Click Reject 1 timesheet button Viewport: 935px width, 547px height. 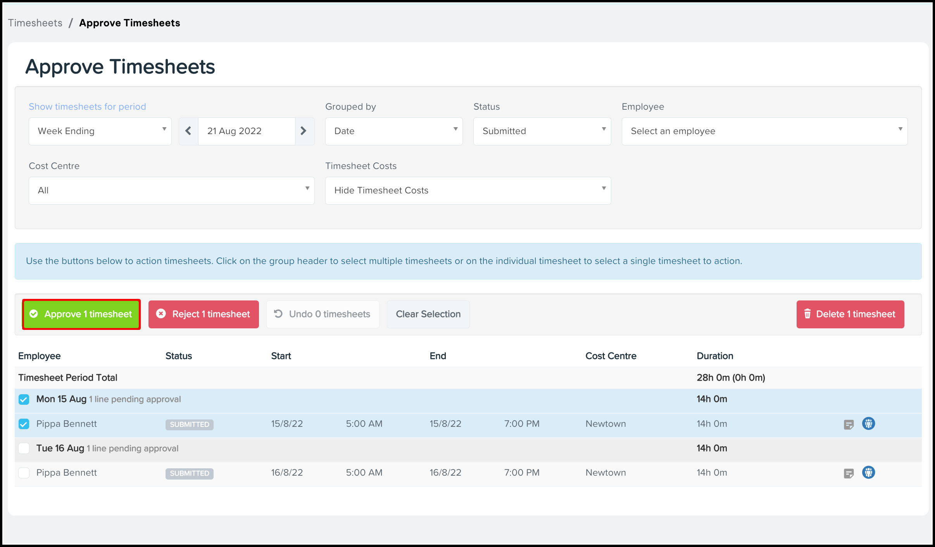[x=204, y=314]
